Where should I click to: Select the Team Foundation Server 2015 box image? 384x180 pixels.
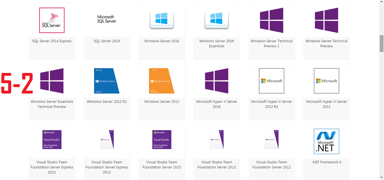tap(162, 141)
